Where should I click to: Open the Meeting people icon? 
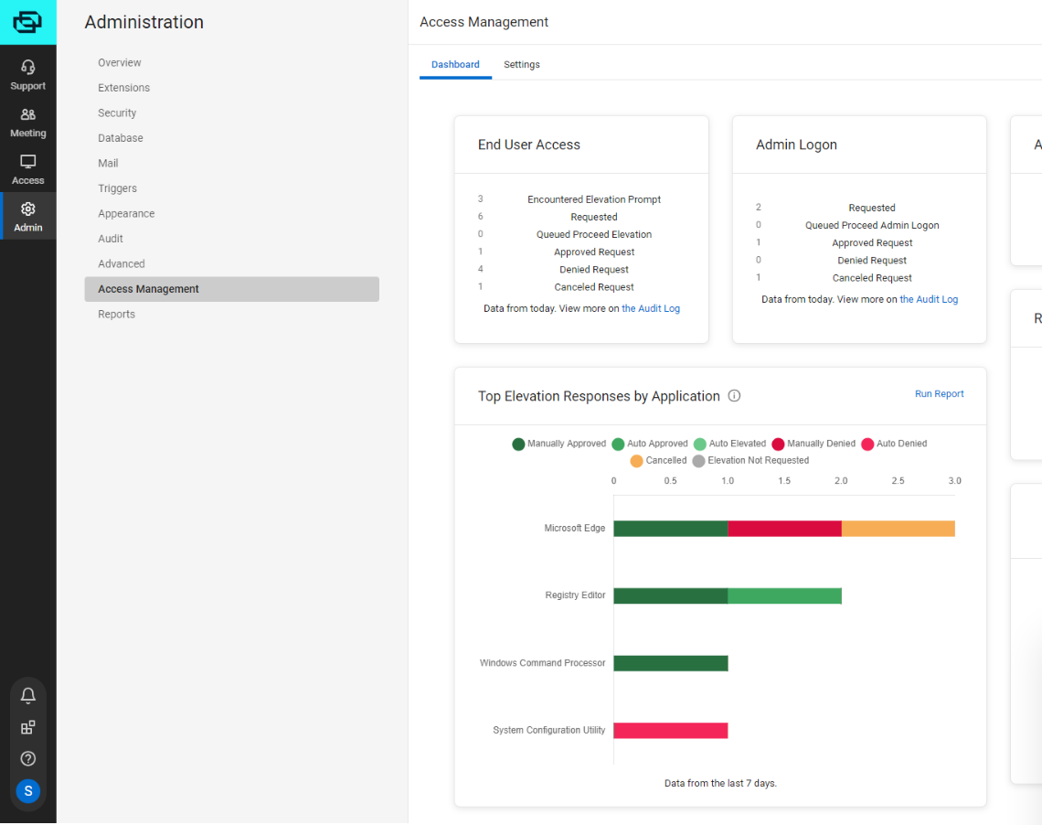point(28,114)
